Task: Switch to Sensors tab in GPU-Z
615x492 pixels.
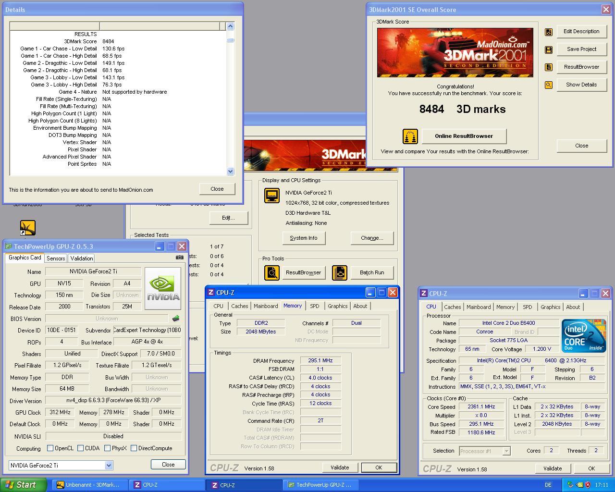Action: 56,258
